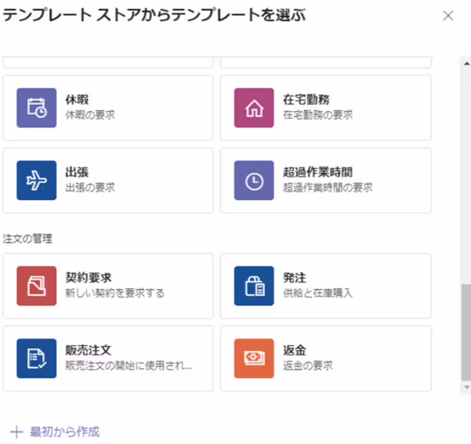Select the 発注 template title
This screenshot has height=444, width=471.
coord(295,278)
